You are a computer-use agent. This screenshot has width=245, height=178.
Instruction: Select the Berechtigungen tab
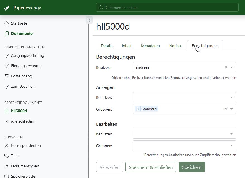[x=205, y=46]
